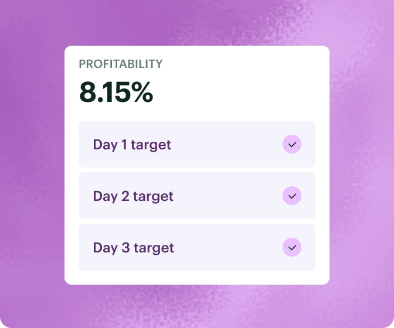394x328 pixels.
Task: Click the 8.15% profitability value
Action: 116,92
